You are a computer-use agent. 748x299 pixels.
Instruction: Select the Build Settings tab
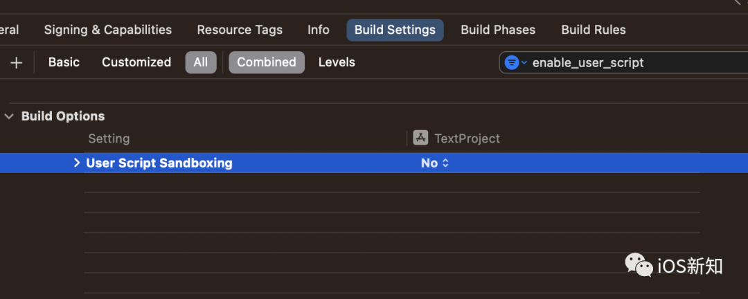click(395, 30)
